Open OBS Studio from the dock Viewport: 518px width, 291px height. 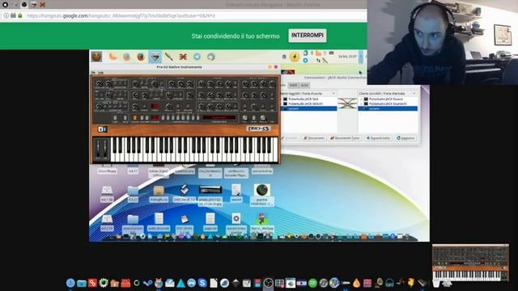(268, 283)
